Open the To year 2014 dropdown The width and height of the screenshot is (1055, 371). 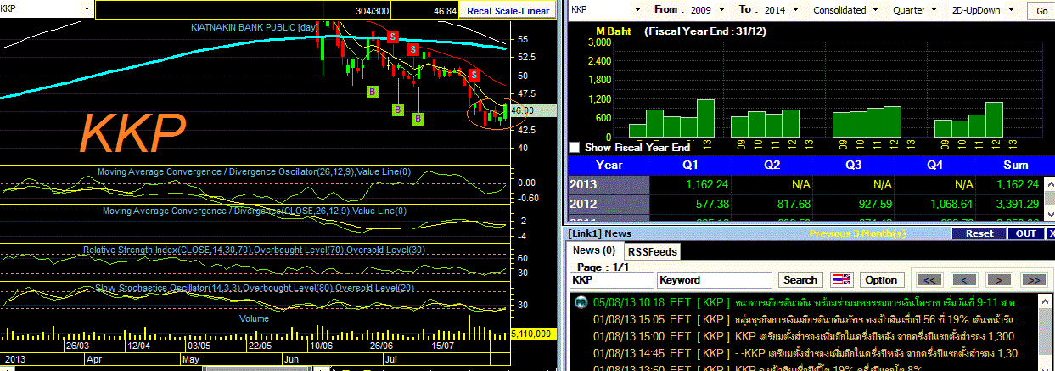pos(794,10)
